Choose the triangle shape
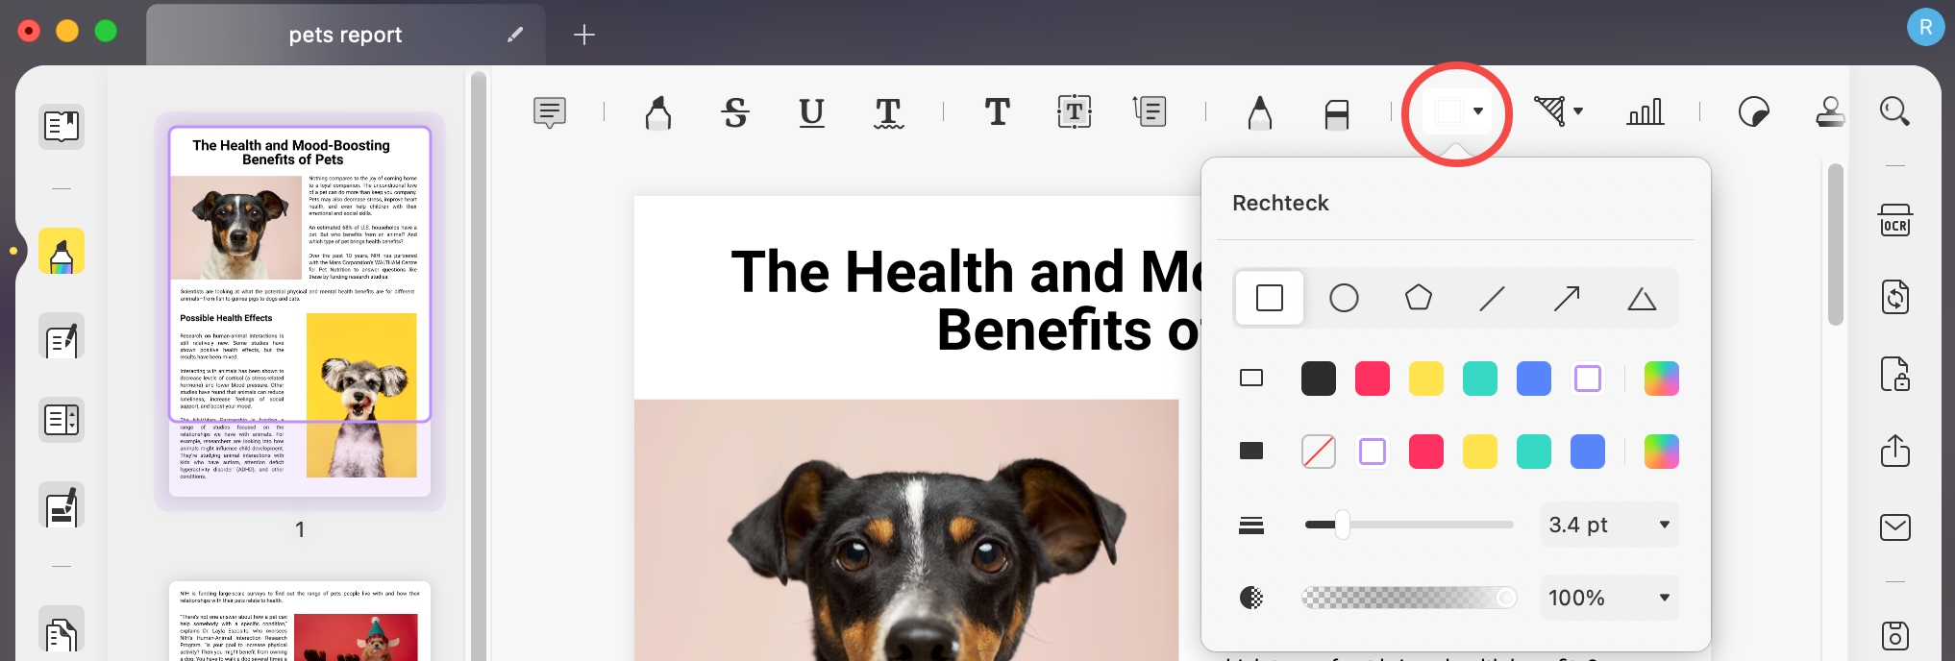Image resolution: width=1955 pixels, height=661 pixels. coord(1642,299)
